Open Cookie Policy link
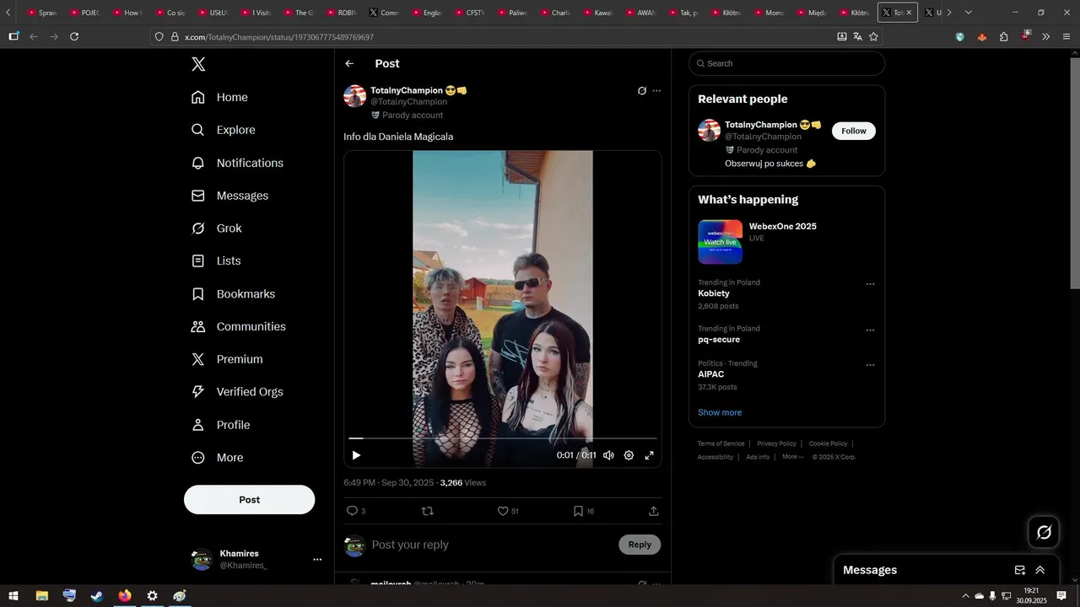The width and height of the screenshot is (1080, 607). tap(828, 443)
